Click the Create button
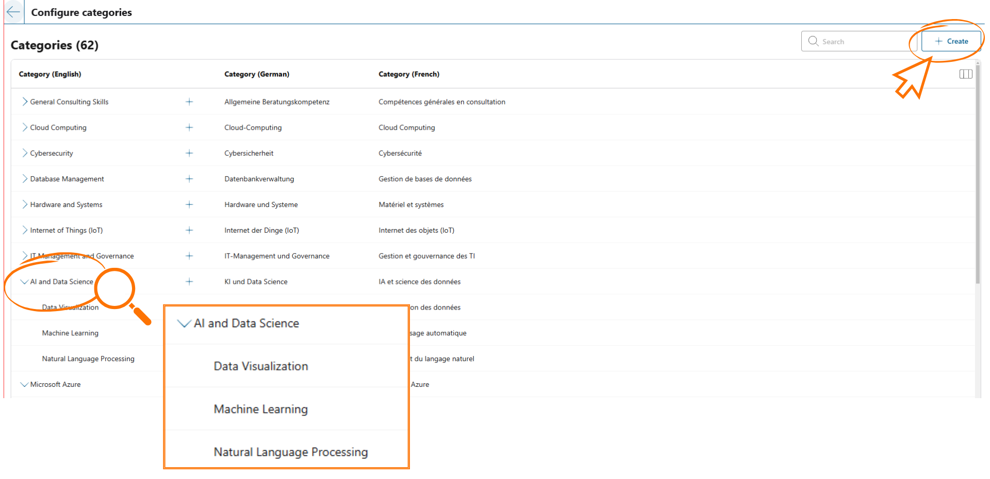Image resolution: width=990 pixels, height=479 pixels. [951, 41]
